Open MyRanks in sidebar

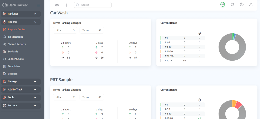coord(13,52)
